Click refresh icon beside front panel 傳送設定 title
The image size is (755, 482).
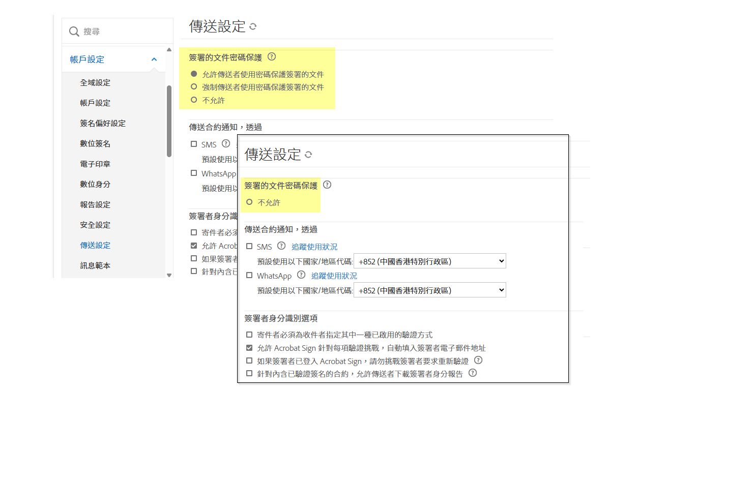pyautogui.click(x=308, y=155)
